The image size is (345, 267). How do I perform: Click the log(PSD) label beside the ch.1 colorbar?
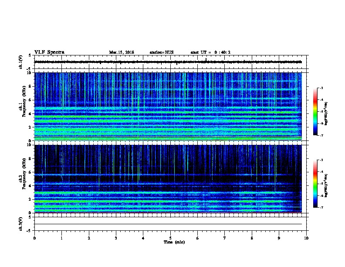pyautogui.click(x=326, y=113)
